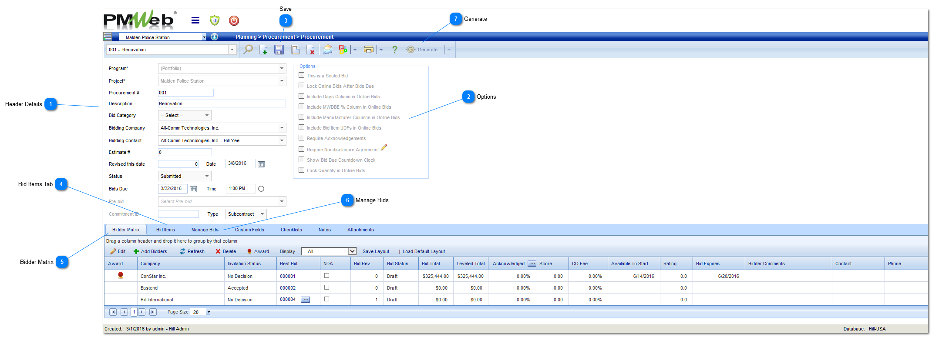The width and height of the screenshot is (932, 337).
Task: Go to the first page of the grid
Action: coord(113,312)
